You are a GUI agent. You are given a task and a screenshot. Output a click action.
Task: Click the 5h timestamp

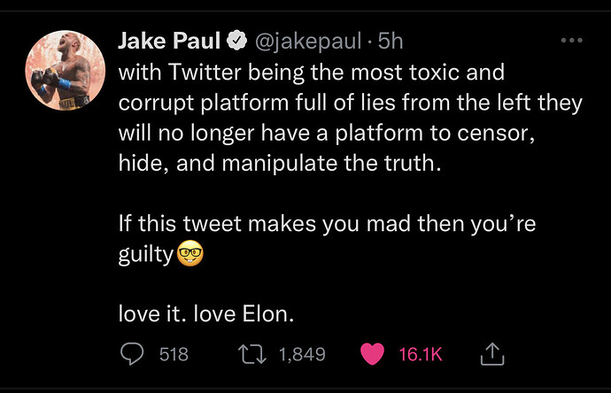click(391, 41)
